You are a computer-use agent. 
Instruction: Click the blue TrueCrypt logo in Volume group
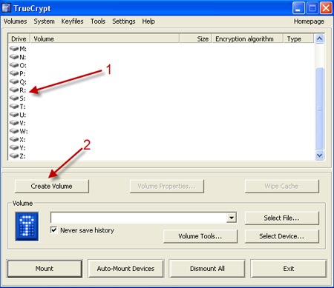click(x=27, y=226)
